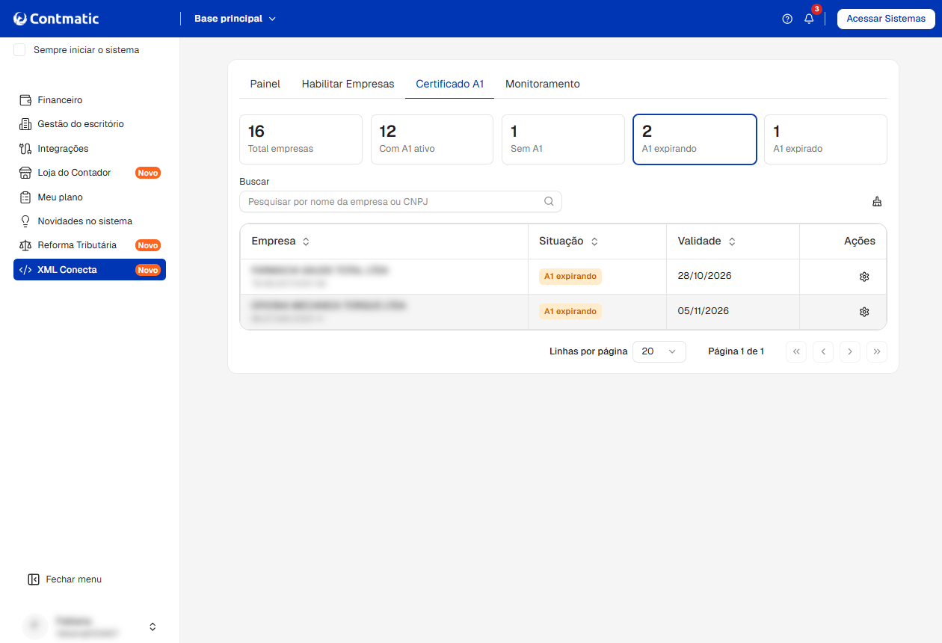
Task: Click the Integrações icon
Action: point(25,149)
